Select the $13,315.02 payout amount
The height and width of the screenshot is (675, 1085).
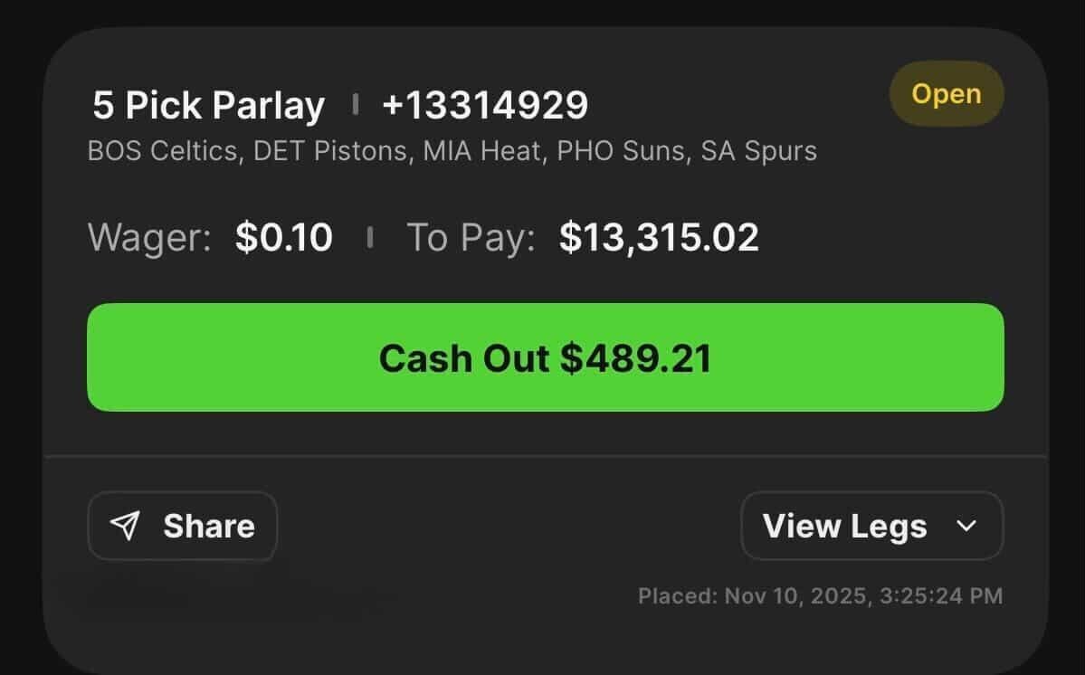pyautogui.click(x=659, y=238)
